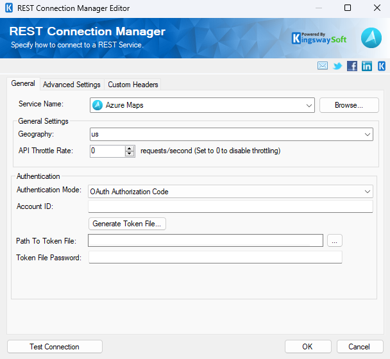
Task: Expand the Service Name dropdown arrow
Action: coord(309,105)
